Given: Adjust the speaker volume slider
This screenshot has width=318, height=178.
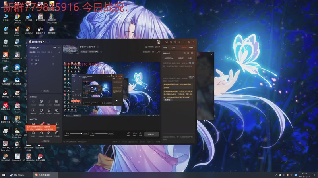Looking at the screenshot, I should [101, 133].
